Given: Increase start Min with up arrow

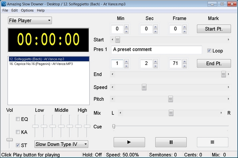Looking at the screenshot, I should pos(126,27).
